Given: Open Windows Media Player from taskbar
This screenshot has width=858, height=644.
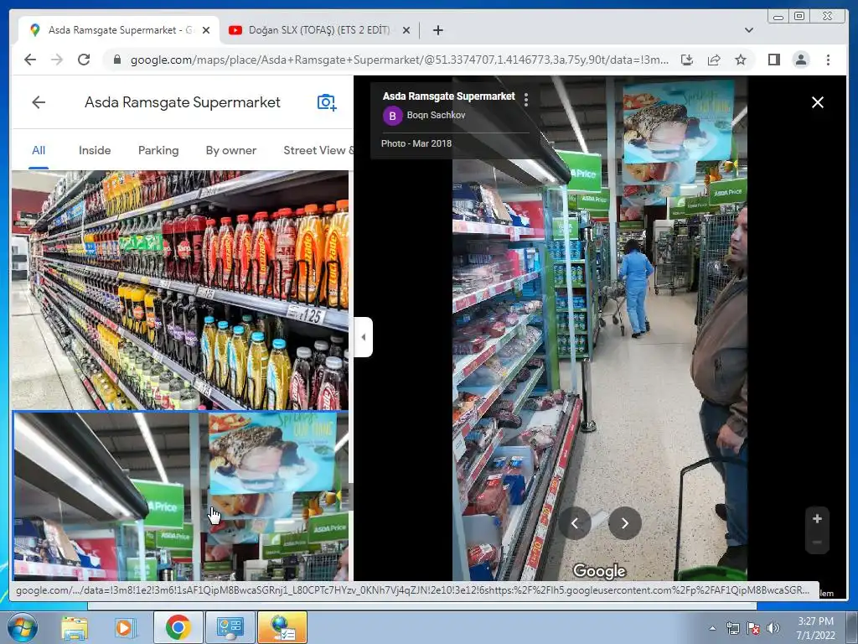Looking at the screenshot, I should click(124, 627).
